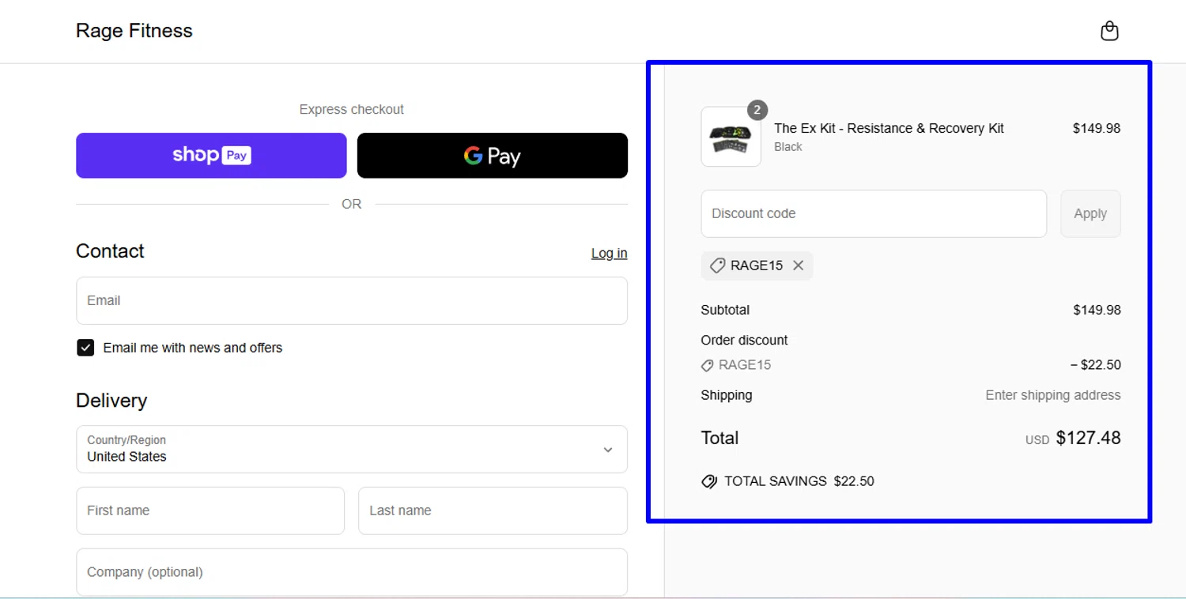Click the Subtotal label
Screen dimensions: 1186x599
pos(725,310)
